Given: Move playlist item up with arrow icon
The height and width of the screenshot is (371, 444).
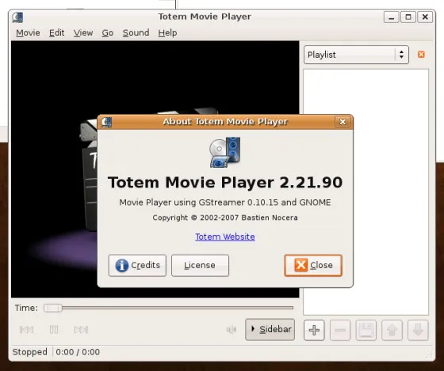Looking at the screenshot, I should pyautogui.click(x=392, y=330).
